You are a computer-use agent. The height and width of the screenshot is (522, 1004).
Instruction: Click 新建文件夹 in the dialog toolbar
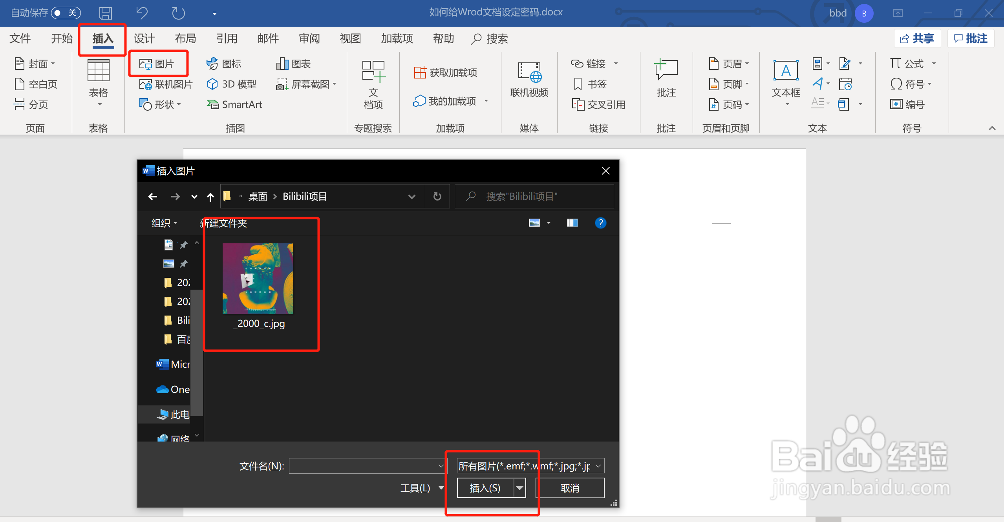[x=223, y=223]
